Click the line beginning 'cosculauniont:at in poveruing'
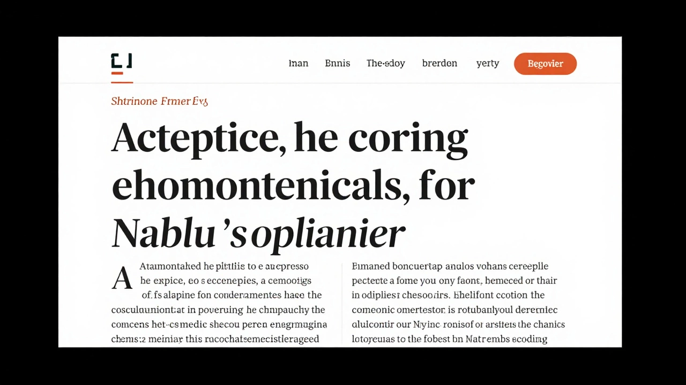The image size is (686, 385). click(x=218, y=310)
